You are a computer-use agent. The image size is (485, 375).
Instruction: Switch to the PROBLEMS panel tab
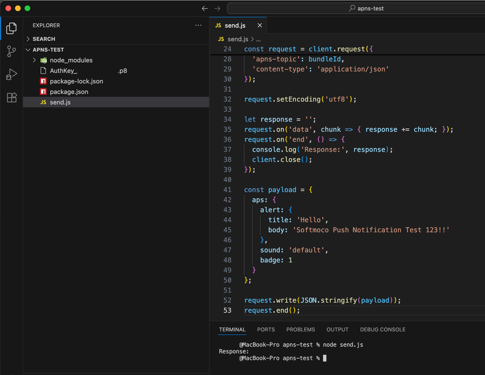[x=300, y=330]
